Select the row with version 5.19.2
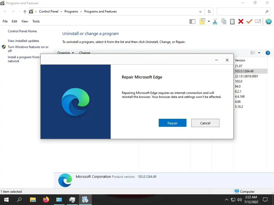This screenshot has width=274, height=205. tap(250, 107)
